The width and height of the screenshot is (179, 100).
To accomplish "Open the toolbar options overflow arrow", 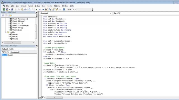I will [92, 9].
